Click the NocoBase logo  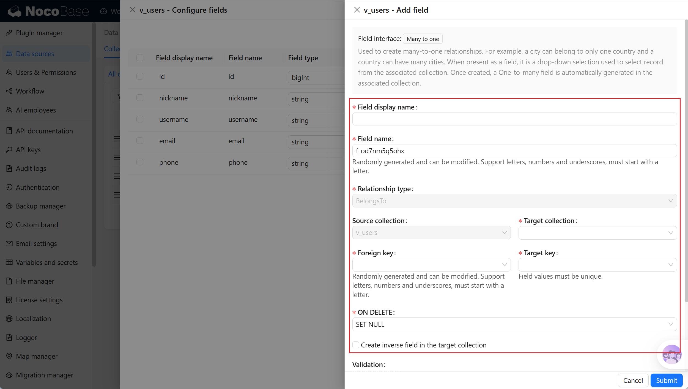pyautogui.click(x=48, y=11)
